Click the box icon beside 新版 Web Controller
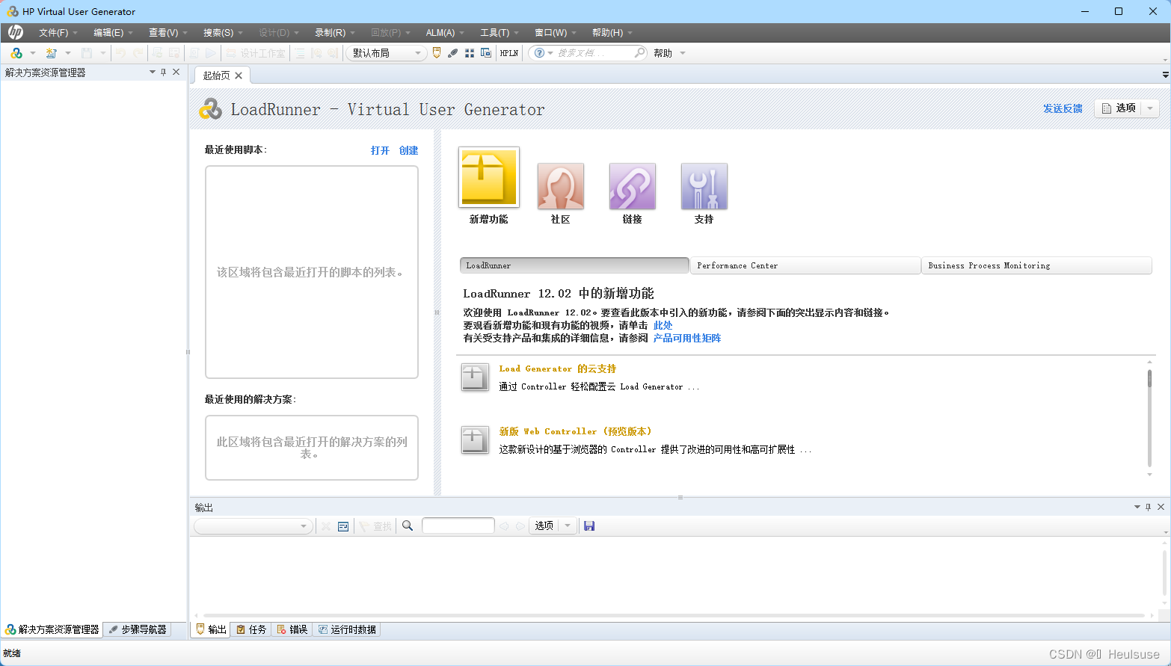 pyautogui.click(x=475, y=440)
